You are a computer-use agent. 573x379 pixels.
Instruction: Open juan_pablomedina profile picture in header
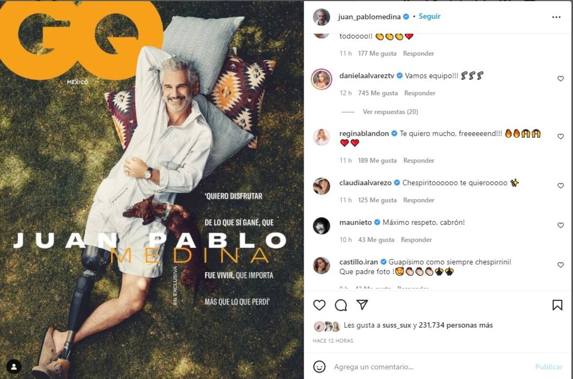pos(321,17)
